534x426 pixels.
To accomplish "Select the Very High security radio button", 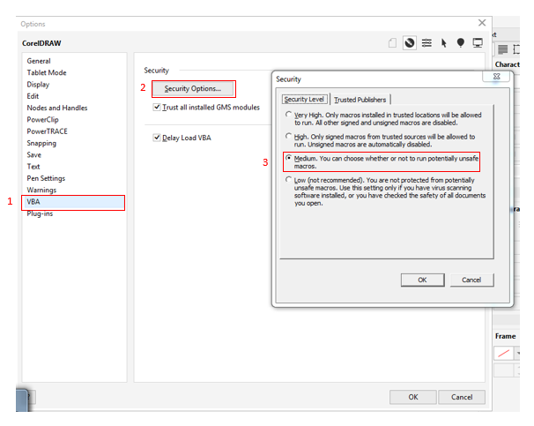I will pyautogui.click(x=288, y=115).
